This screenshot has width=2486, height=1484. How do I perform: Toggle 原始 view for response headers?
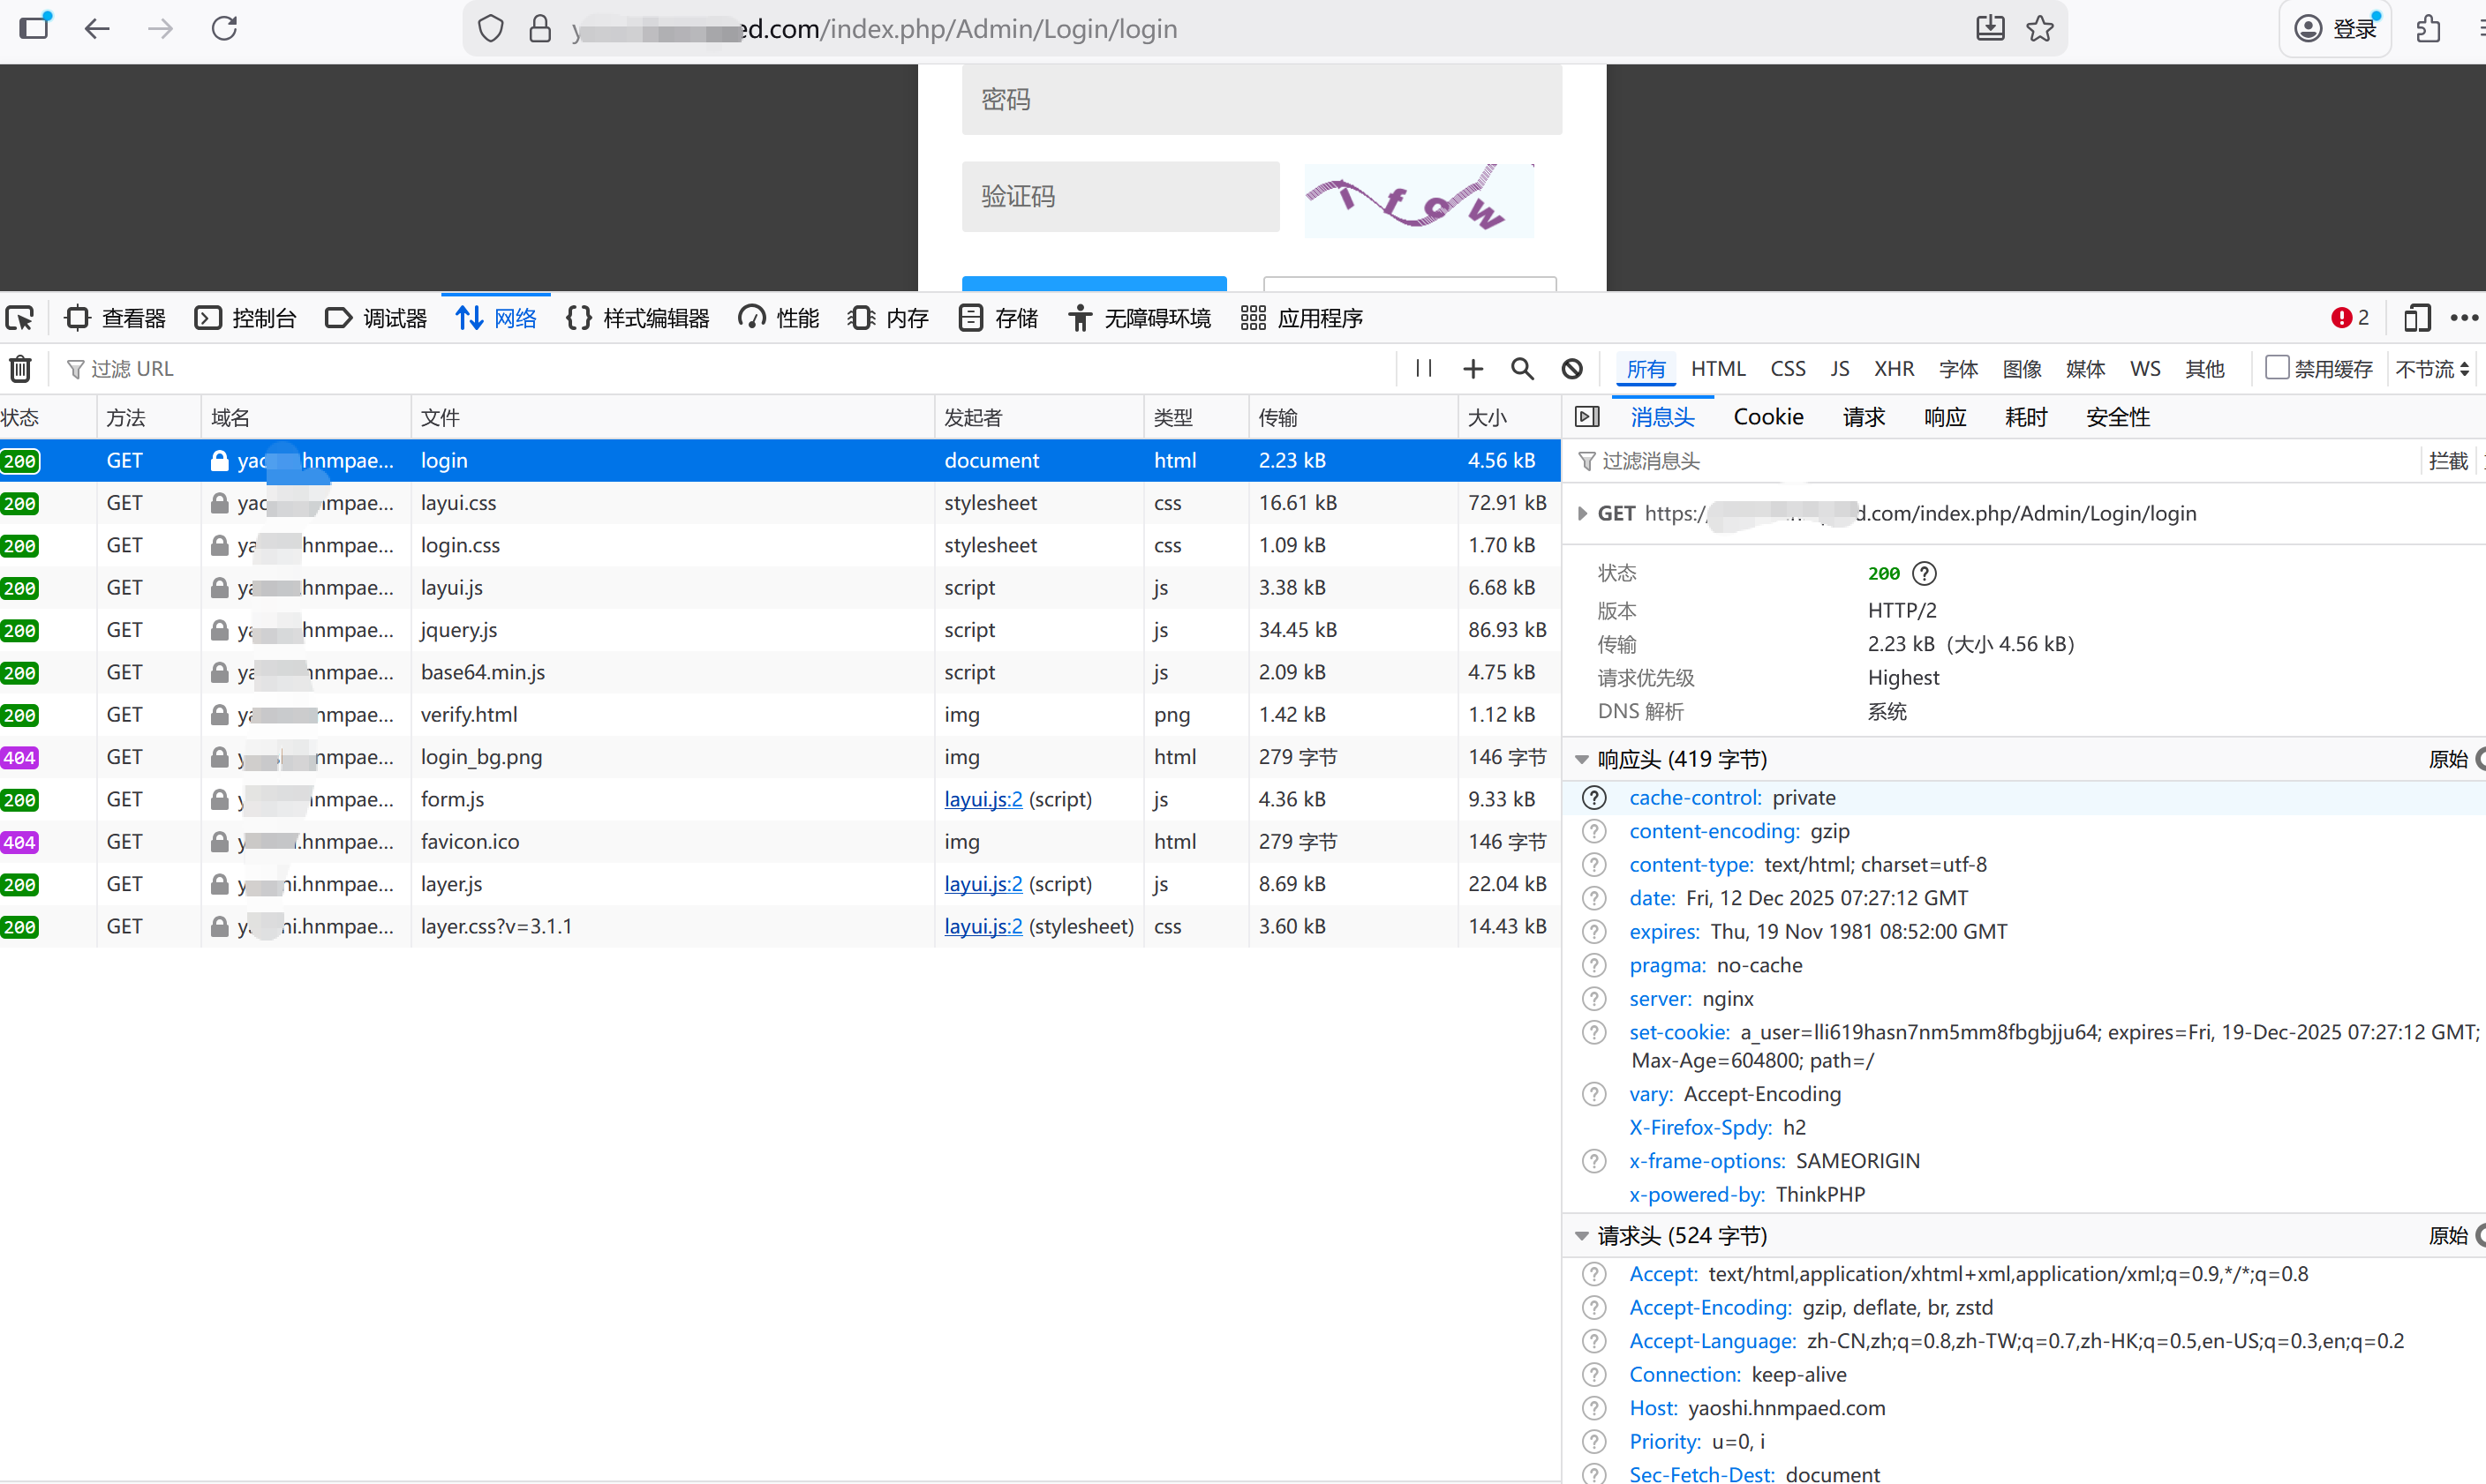pos(2450,759)
